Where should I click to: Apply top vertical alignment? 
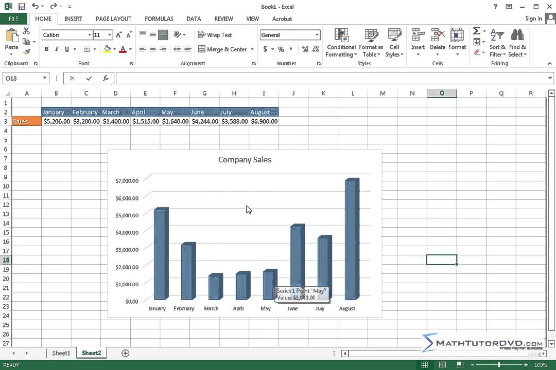coord(143,34)
